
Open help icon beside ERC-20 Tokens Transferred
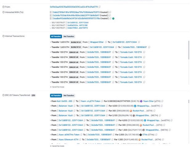click(3, 95)
